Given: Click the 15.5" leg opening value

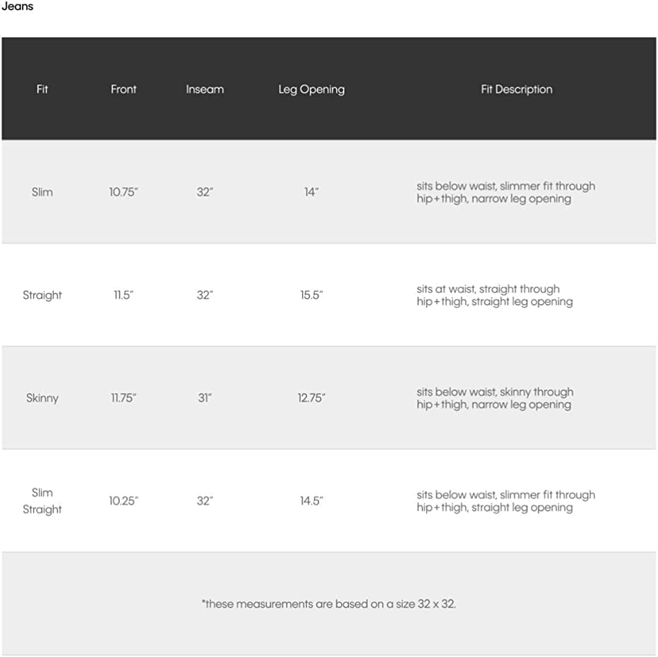Looking at the screenshot, I should click(x=311, y=295).
